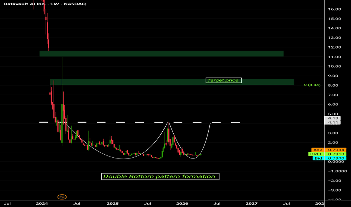The width and height of the screenshot is (351, 207).
Task: Select the Double Bottom pattern formation label
Action: [160, 176]
